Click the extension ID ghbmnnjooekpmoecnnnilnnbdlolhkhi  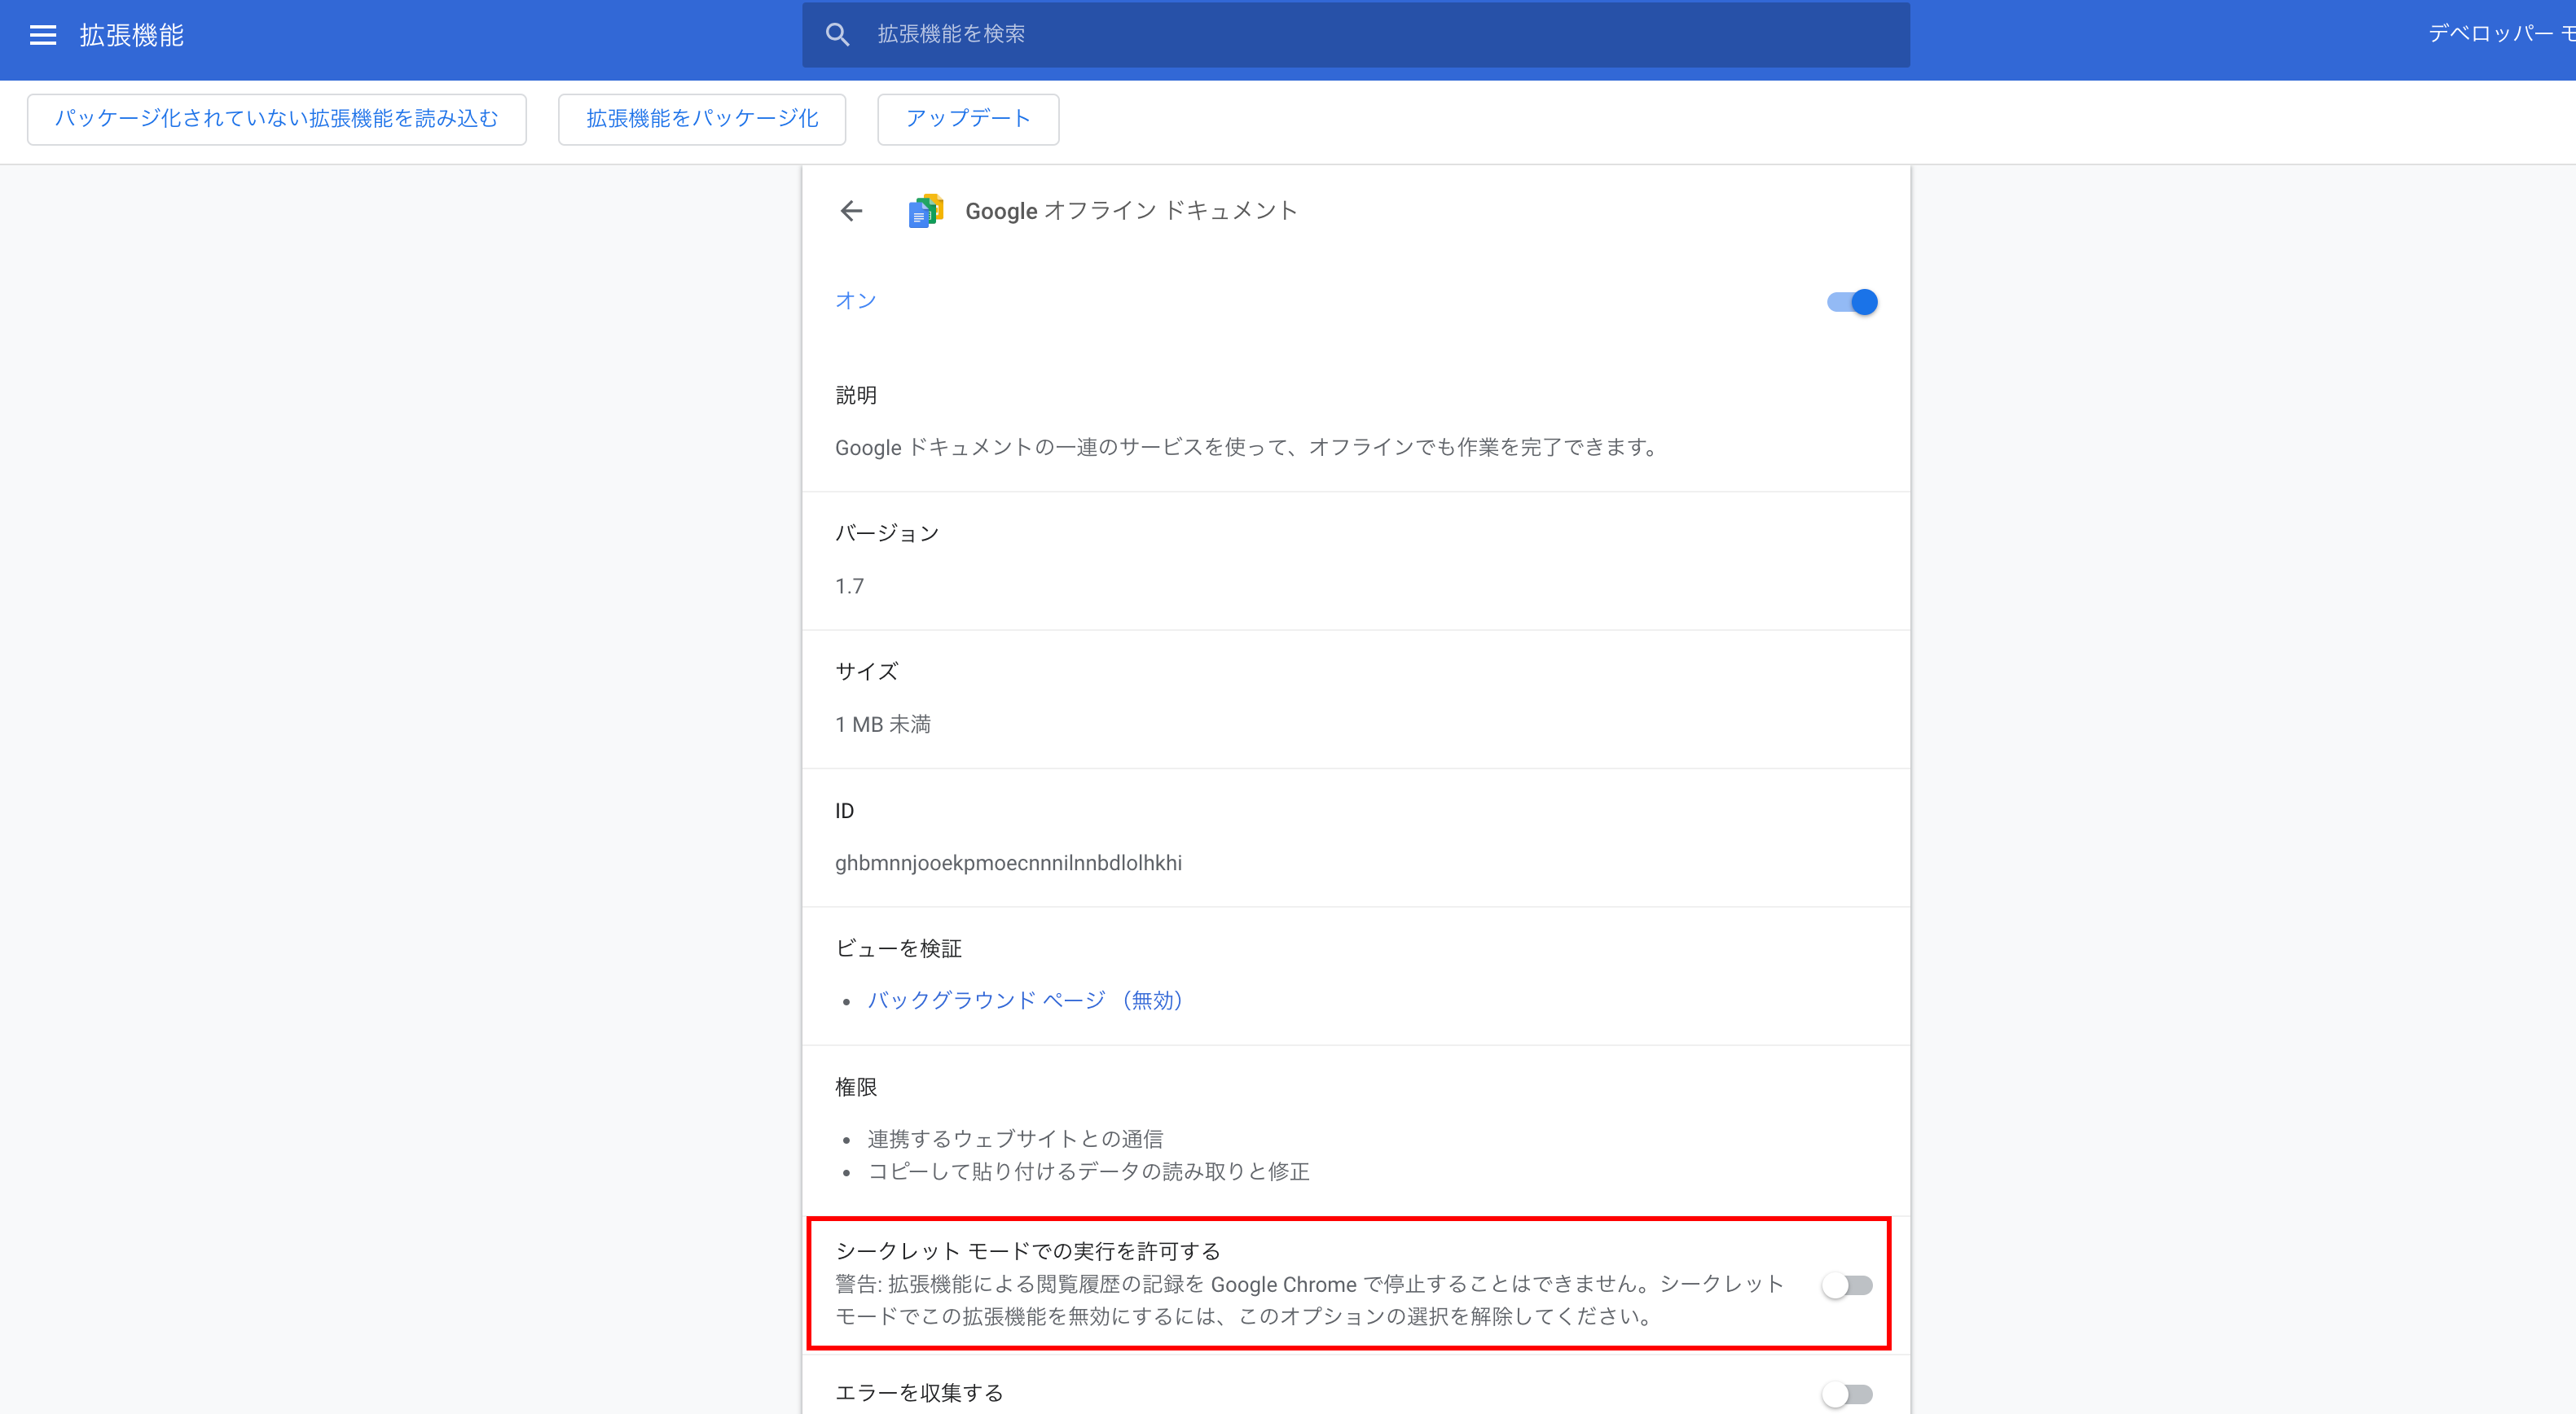[x=1008, y=864]
